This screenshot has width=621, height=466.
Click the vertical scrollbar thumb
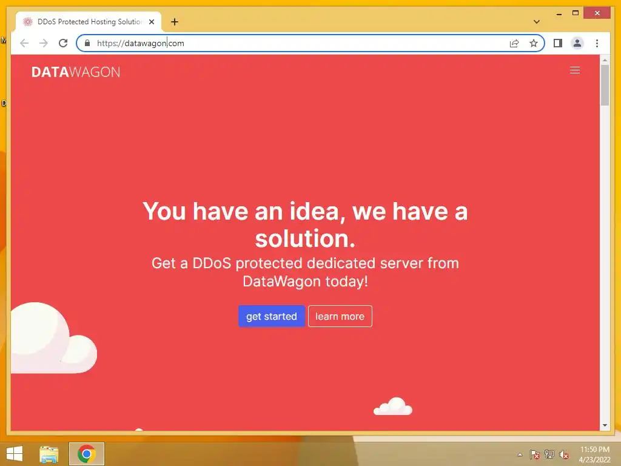(x=605, y=85)
